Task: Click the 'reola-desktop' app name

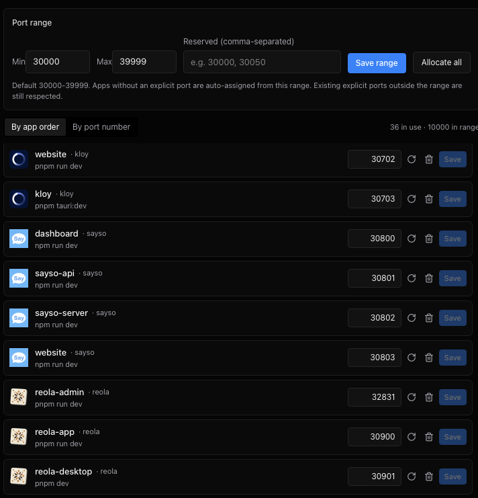Action: point(63,472)
